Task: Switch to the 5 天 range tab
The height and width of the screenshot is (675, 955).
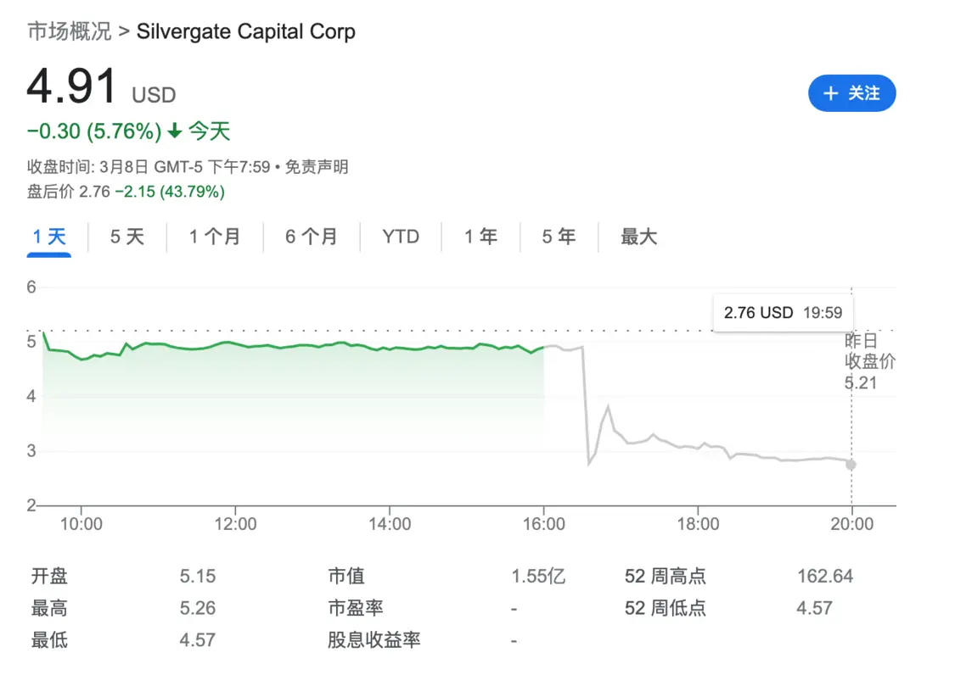Action: [x=126, y=237]
